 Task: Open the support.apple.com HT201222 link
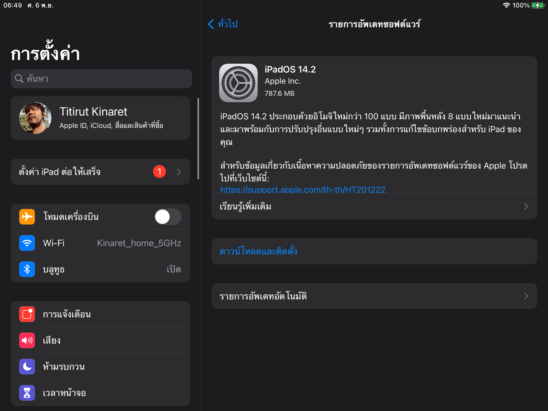pyautogui.click(x=303, y=189)
